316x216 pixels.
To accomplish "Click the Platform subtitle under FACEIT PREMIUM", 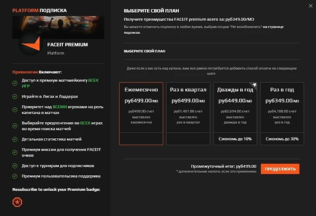I will [x=55, y=53].
